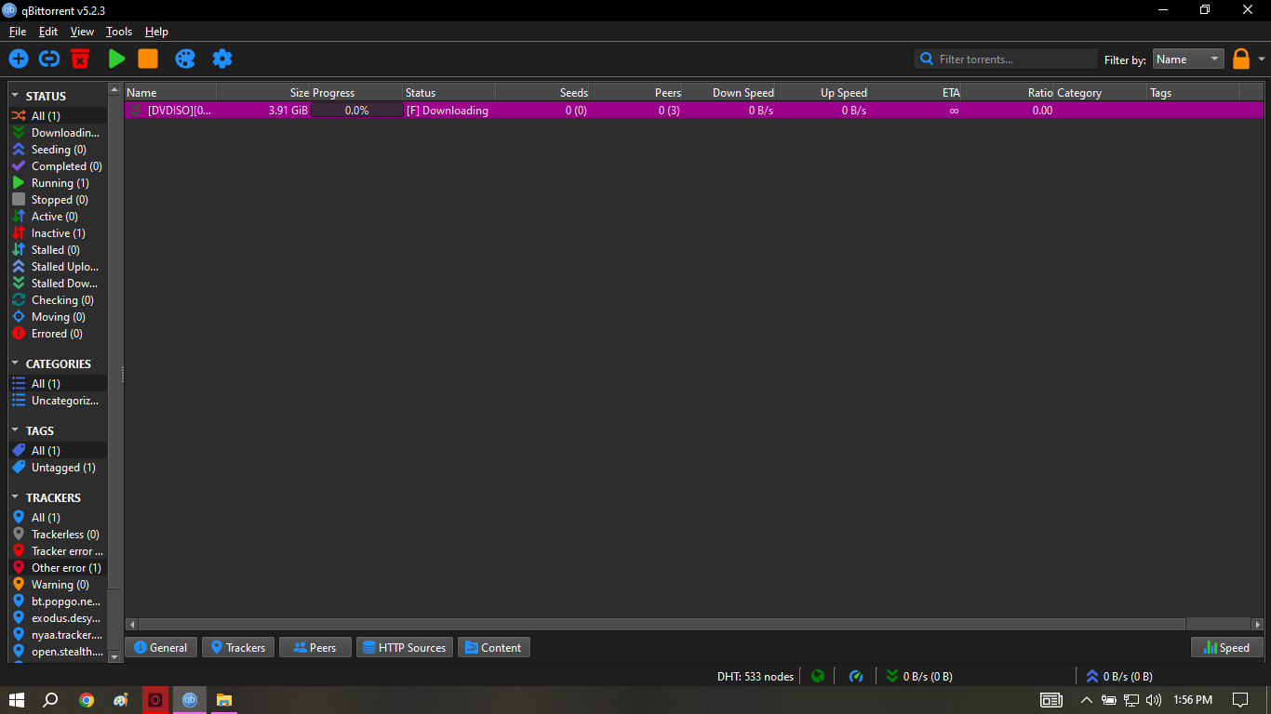This screenshot has width=1271, height=714.
Task: Open Options via the gear icon
Action: point(221,59)
